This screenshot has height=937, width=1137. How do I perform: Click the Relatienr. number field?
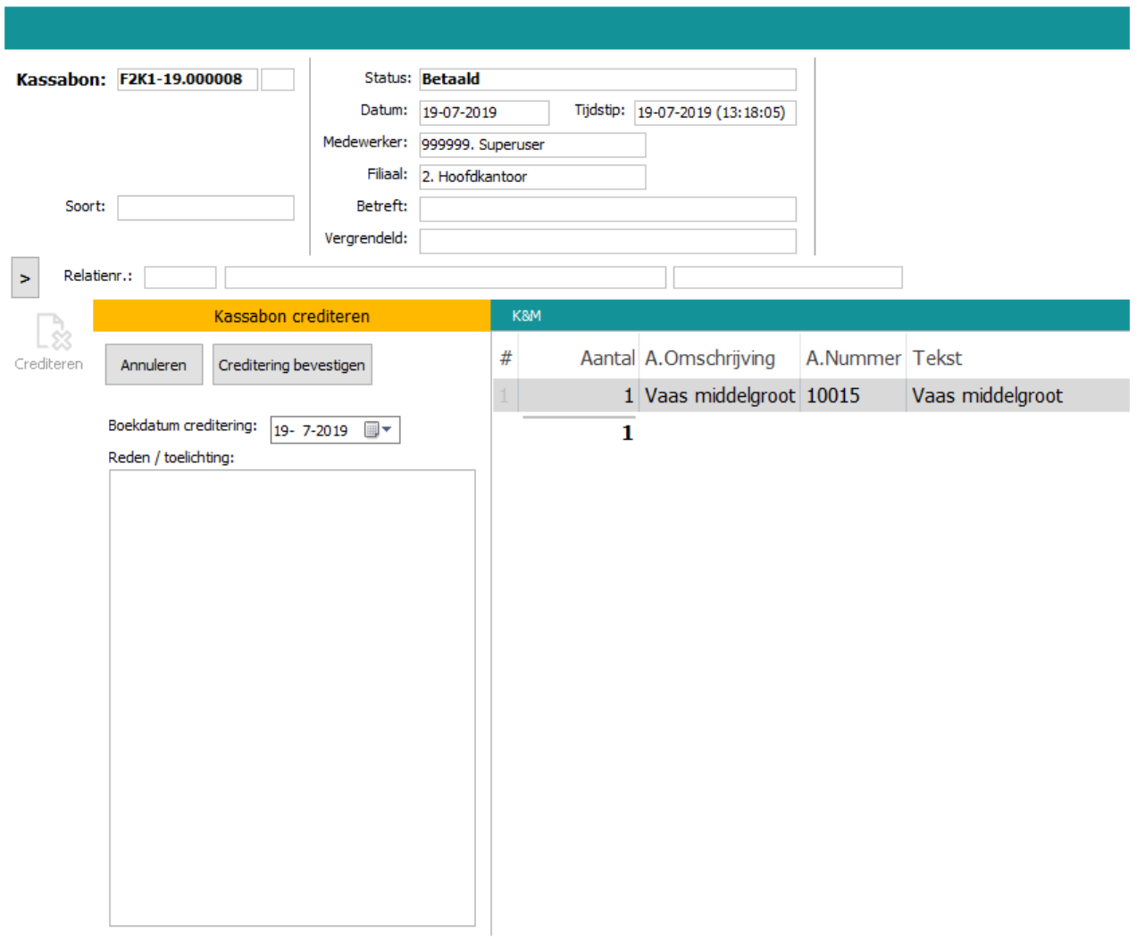(180, 278)
